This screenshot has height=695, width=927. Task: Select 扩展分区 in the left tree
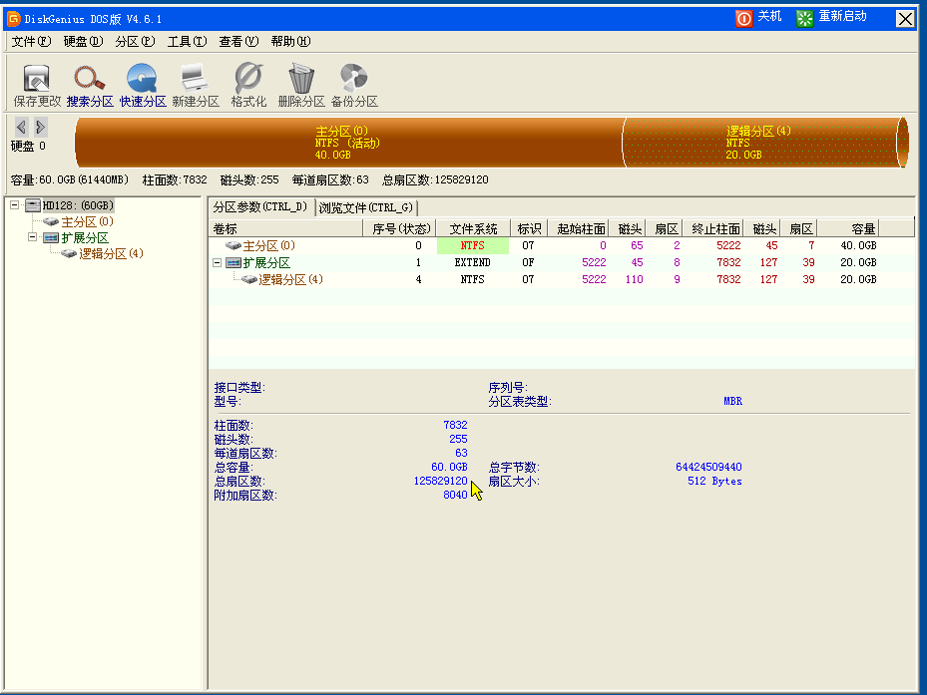click(85, 237)
